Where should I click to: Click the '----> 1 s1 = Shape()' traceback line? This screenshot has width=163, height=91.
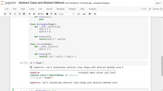(x=41, y=78)
